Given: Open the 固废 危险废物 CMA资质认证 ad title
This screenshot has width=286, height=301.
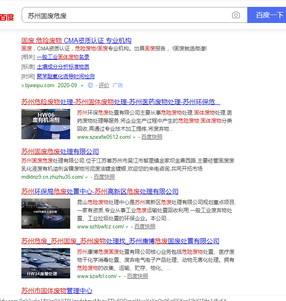Looking at the screenshot, I should tap(76, 40).
